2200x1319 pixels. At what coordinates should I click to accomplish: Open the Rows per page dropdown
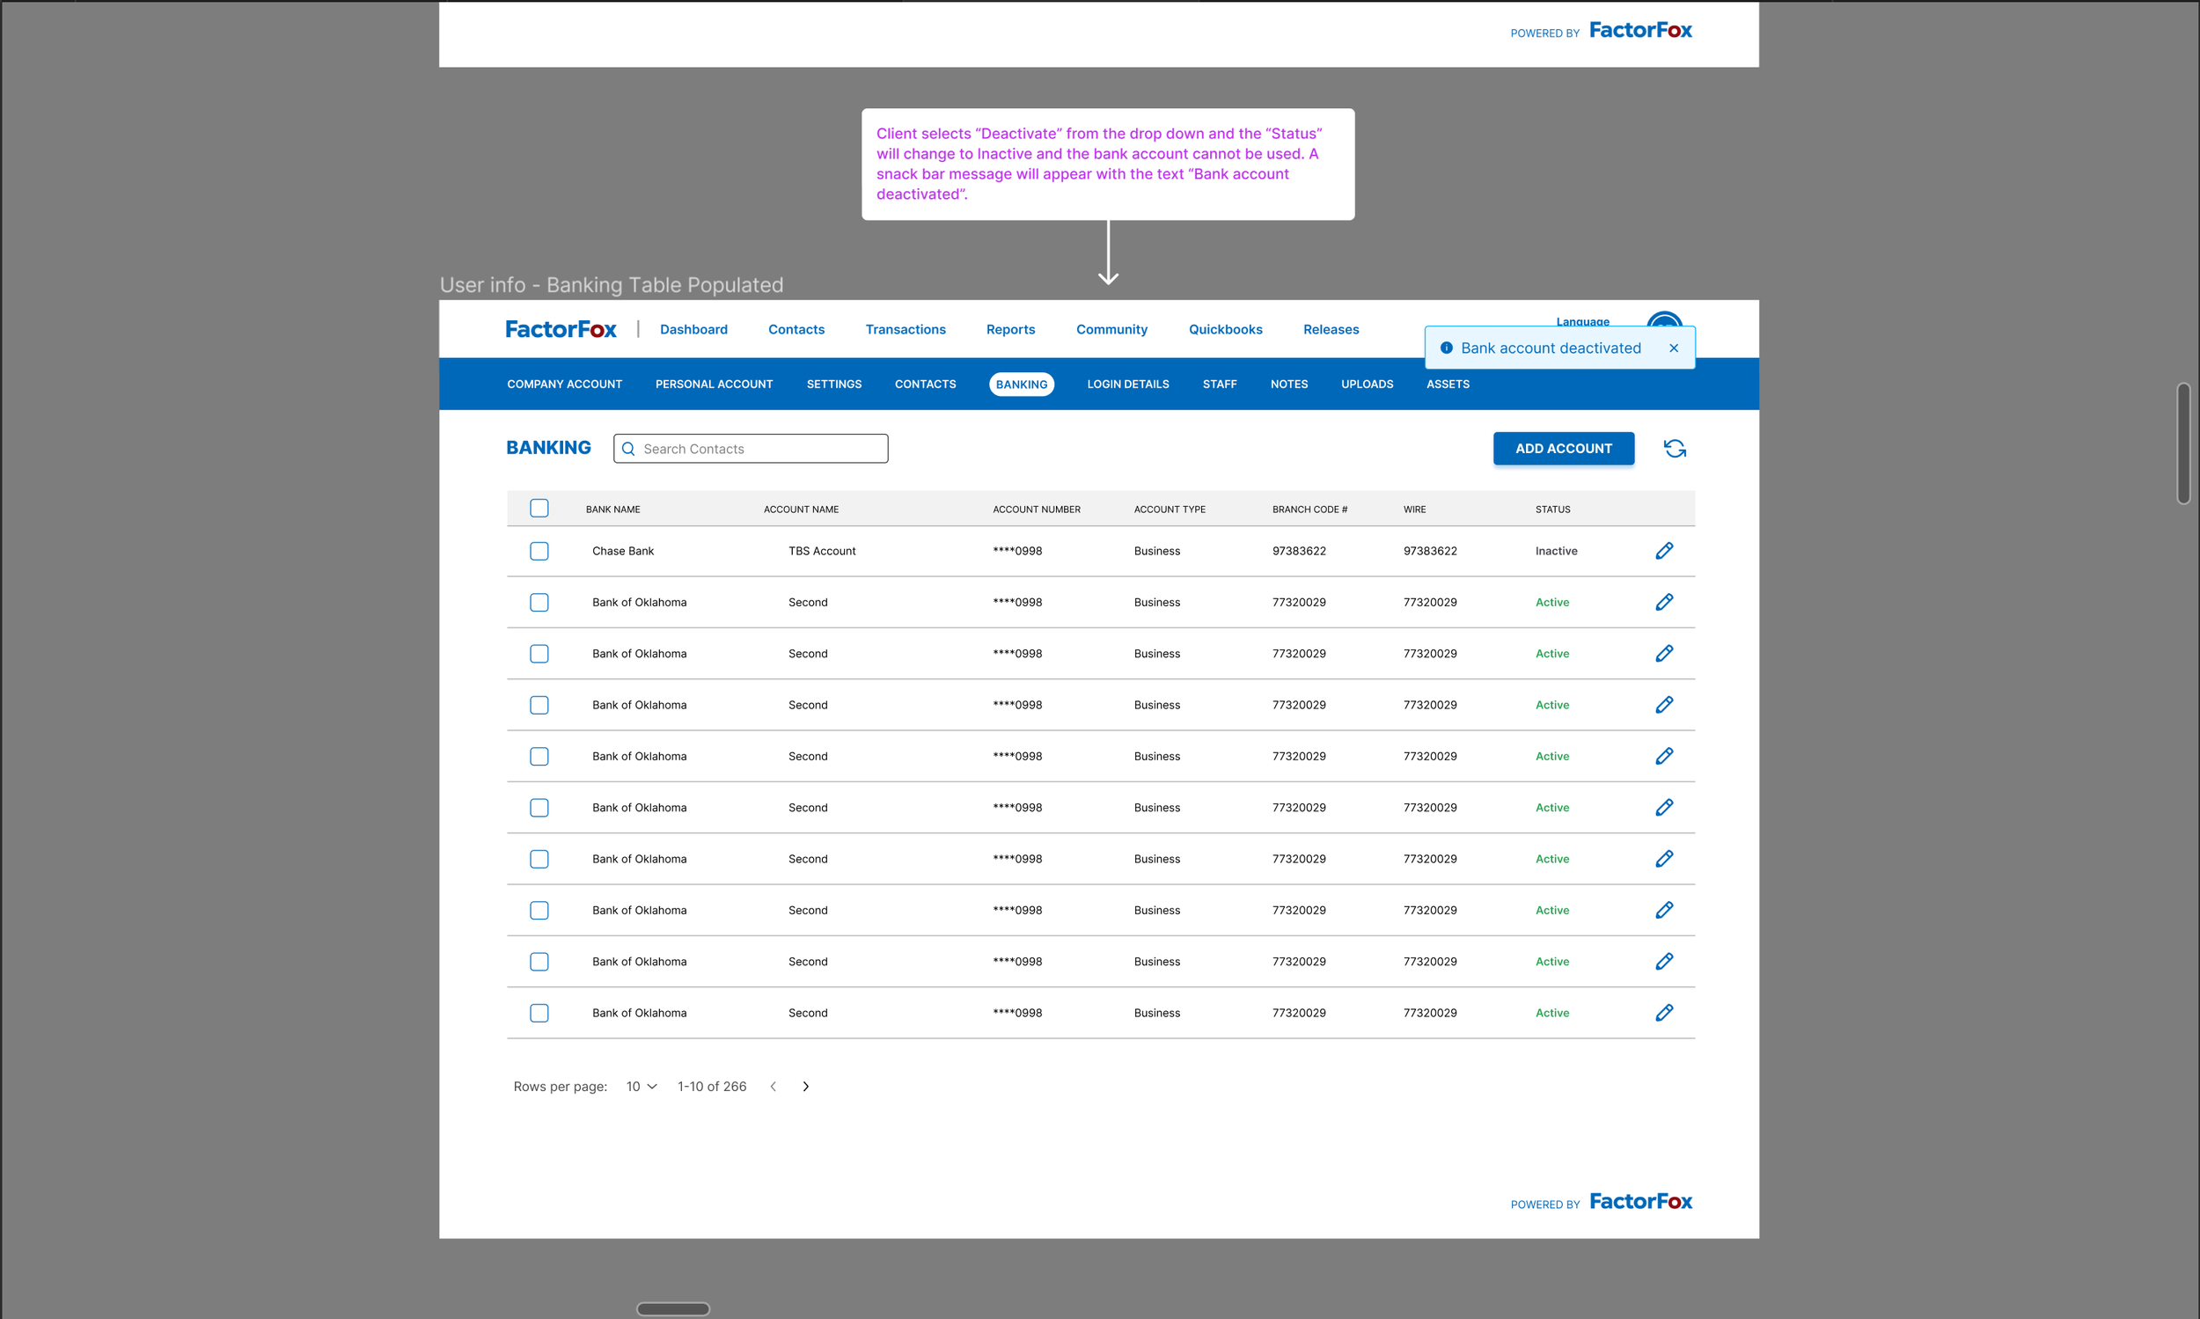641,1087
